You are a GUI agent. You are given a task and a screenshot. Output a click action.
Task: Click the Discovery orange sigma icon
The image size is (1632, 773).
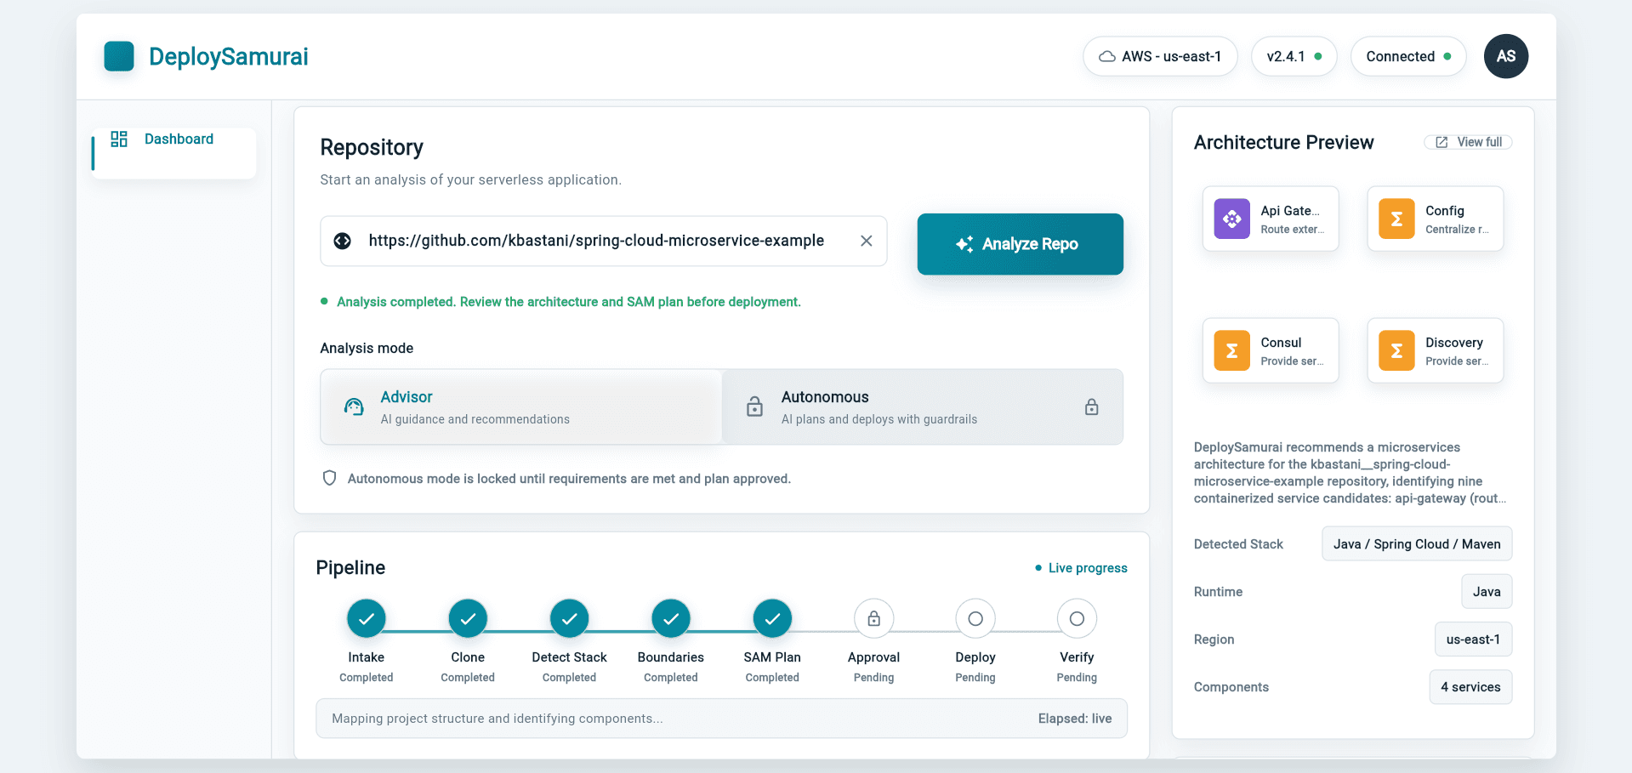click(x=1396, y=350)
